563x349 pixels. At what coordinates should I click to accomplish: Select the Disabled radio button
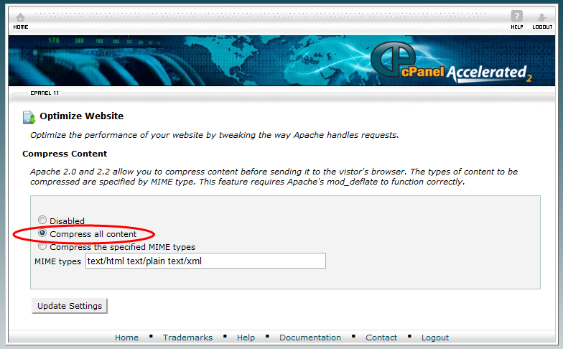[x=42, y=220]
